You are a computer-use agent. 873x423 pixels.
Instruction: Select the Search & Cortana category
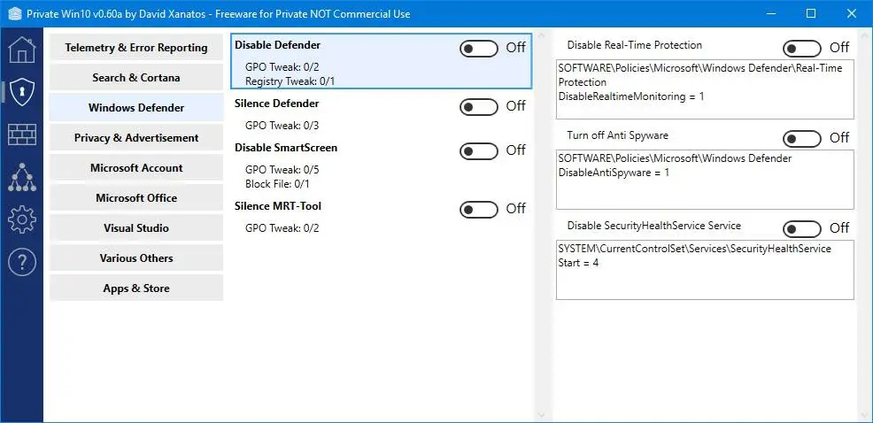(136, 78)
